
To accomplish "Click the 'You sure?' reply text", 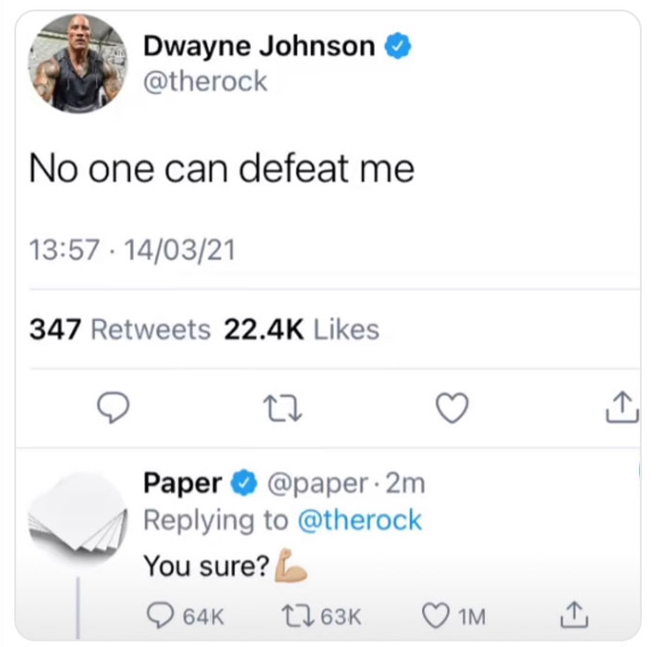I will (206, 565).
